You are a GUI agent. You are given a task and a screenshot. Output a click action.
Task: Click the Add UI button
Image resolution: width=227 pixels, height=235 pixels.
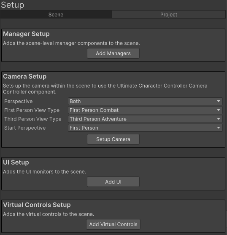coord(113,182)
